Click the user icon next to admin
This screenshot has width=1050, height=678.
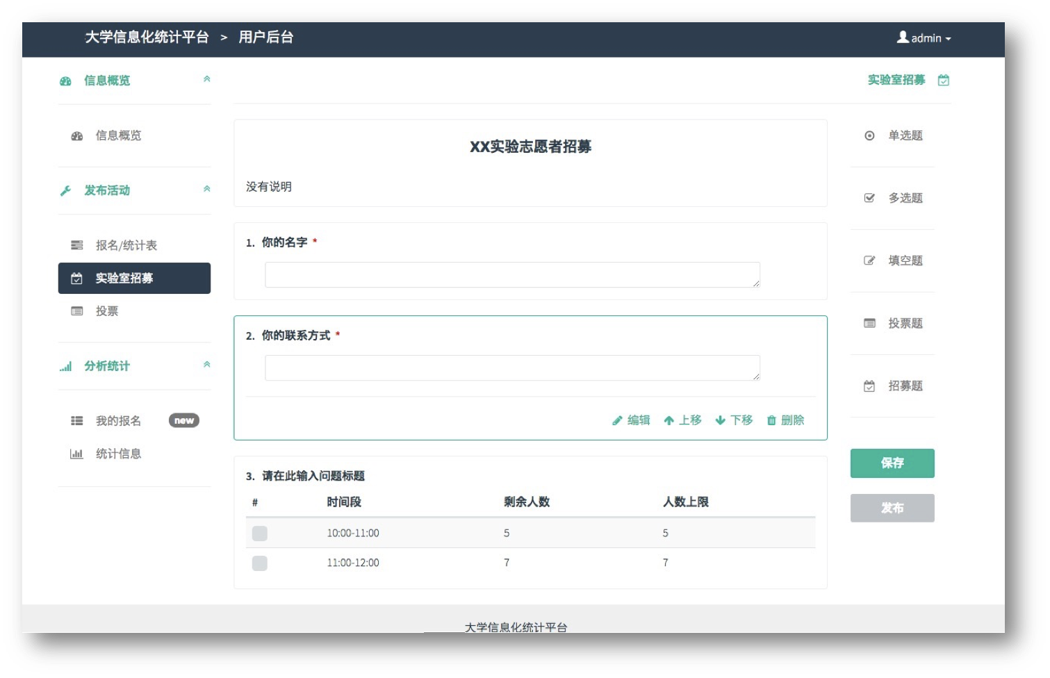903,38
